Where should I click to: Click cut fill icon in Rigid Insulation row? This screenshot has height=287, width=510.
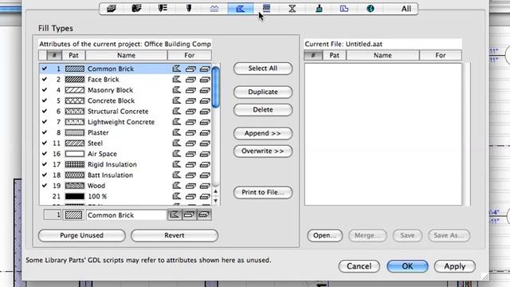coord(205,165)
